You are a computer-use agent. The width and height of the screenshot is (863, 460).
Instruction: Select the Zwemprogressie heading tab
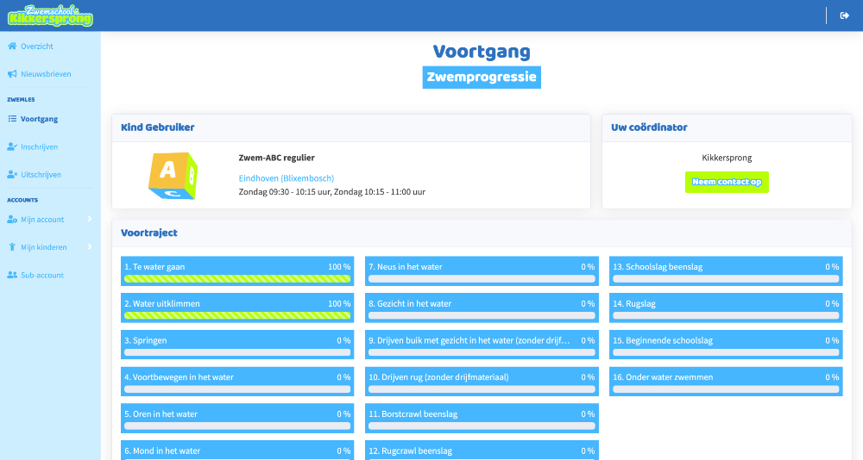(482, 77)
